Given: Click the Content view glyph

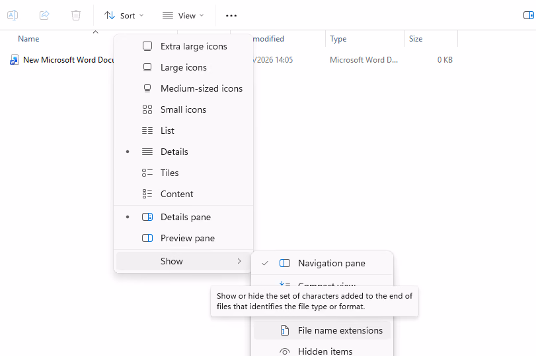Looking at the screenshot, I should click(x=147, y=194).
